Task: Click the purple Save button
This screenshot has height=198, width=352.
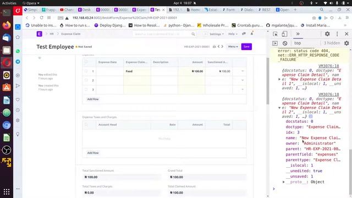Action: tap(246, 47)
